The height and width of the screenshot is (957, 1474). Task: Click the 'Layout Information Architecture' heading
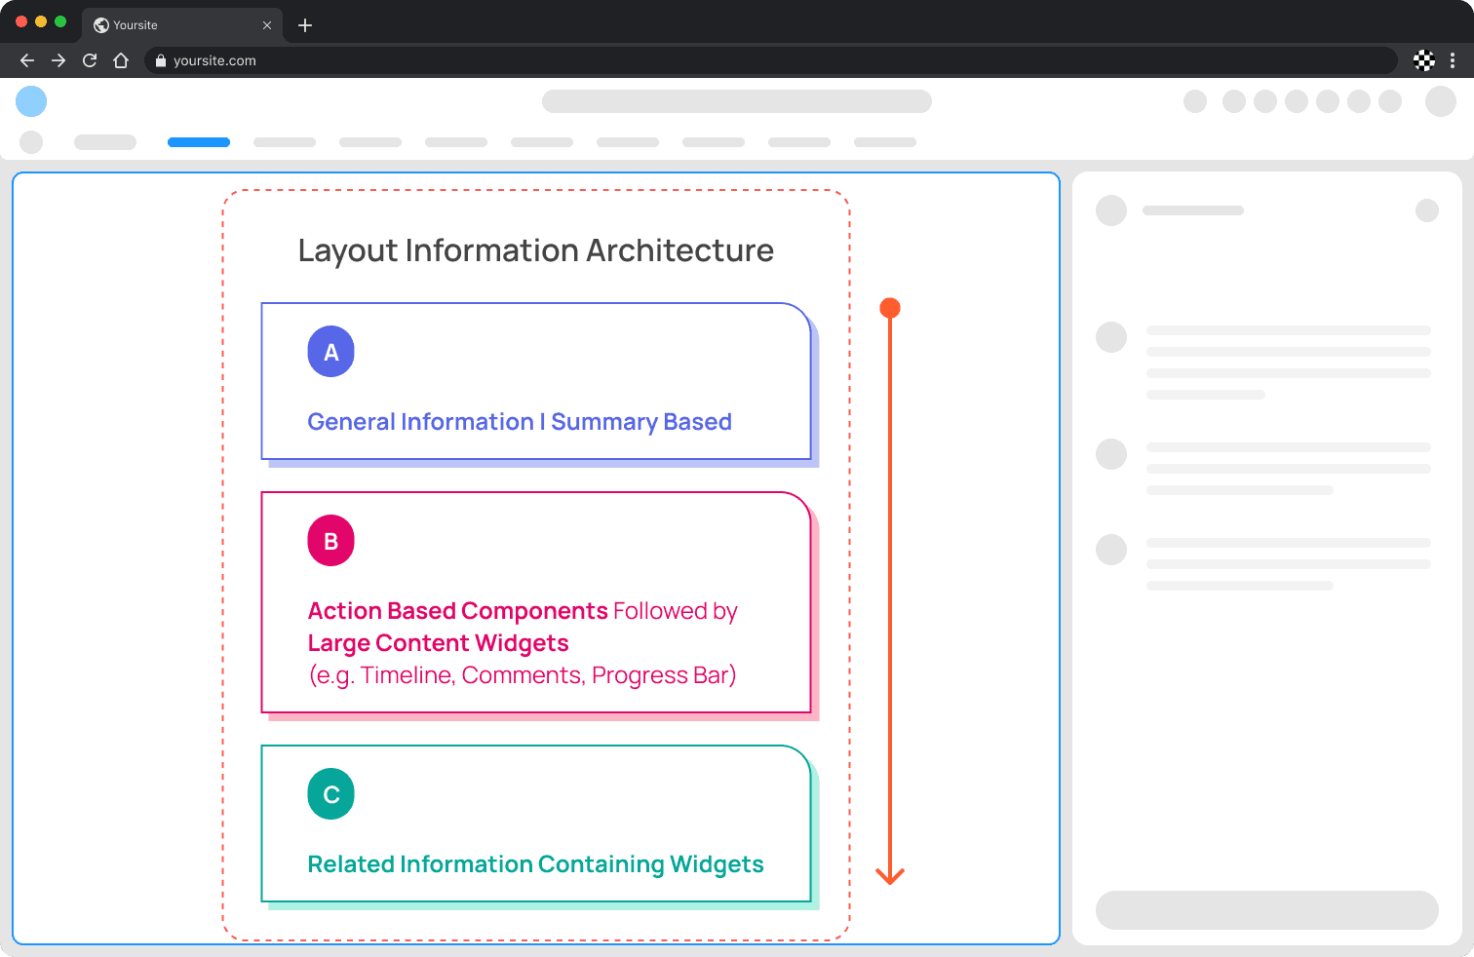click(x=536, y=250)
